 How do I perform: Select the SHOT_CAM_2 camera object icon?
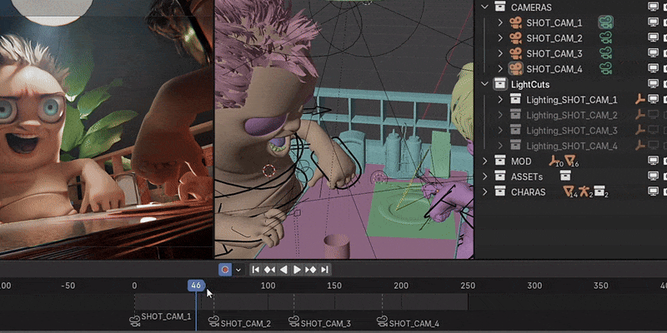pyautogui.click(x=515, y=38)
